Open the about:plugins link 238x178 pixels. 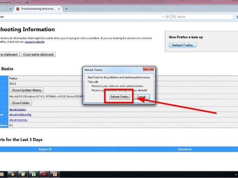pos(18,109)
